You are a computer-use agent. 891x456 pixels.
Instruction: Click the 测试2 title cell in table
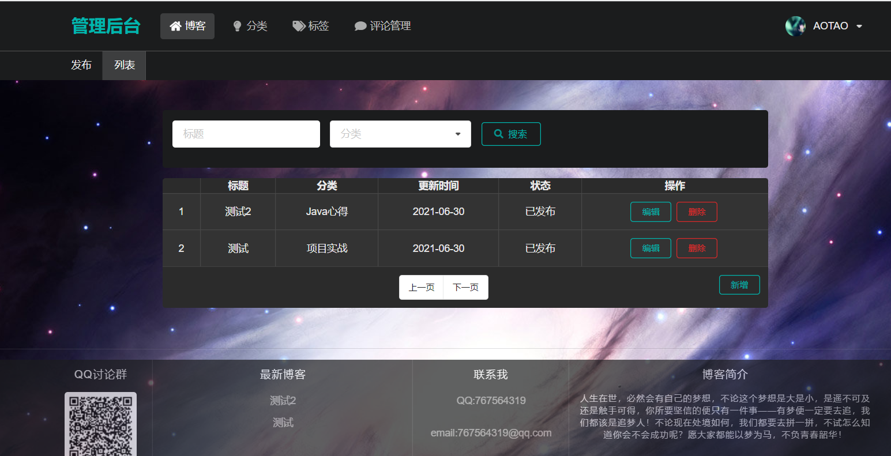click(x=238, y=212)
